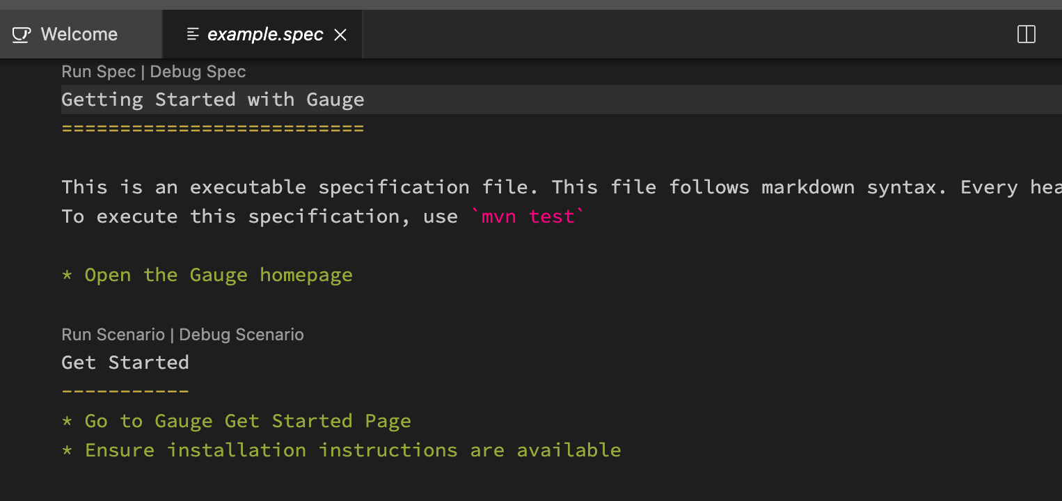Place cursor on the Getting Started with Gauge heading
This screenshot has width=1062, height=501.
point(212,99)
